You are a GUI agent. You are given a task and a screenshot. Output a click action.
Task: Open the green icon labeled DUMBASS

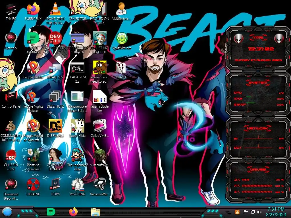coord(33,38)
